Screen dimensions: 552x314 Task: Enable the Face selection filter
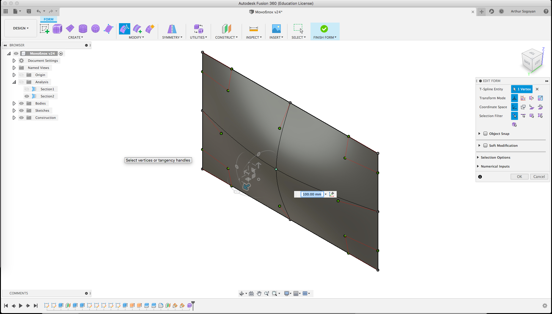pyautogui.click(x=532, y=116)
